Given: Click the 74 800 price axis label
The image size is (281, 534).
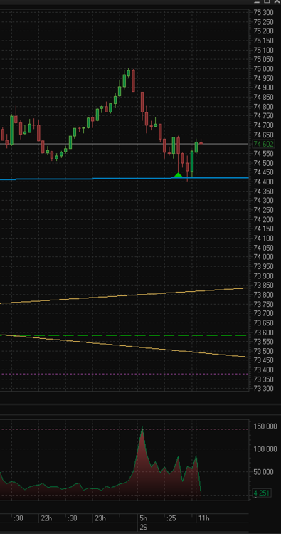Looking at the screenshot, I should pyautogui.click(x=264, y=107).
